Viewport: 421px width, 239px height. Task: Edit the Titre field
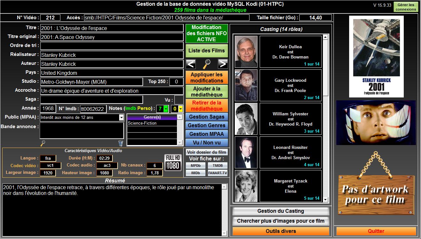112,28
